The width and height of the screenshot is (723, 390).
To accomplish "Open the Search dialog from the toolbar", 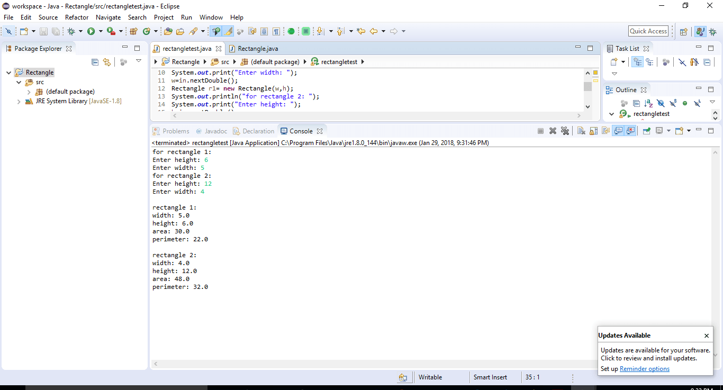I will click(194, 31).
